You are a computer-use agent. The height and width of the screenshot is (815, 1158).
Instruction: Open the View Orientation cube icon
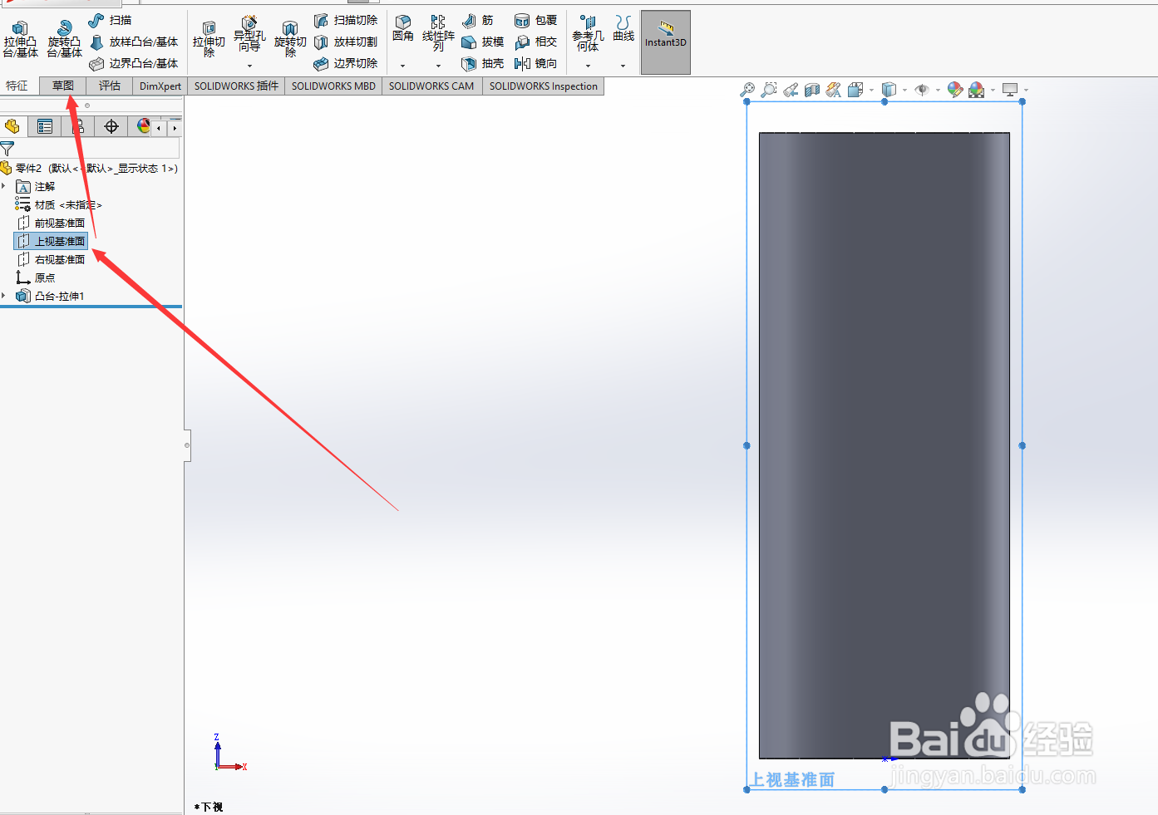click(855, 90)
